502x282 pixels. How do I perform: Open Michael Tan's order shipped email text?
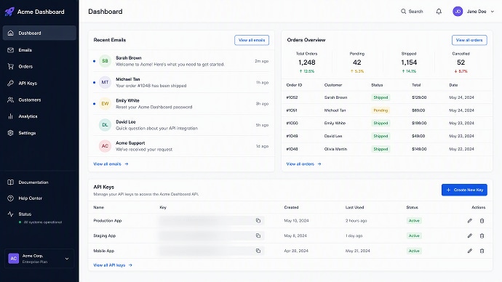151,86
